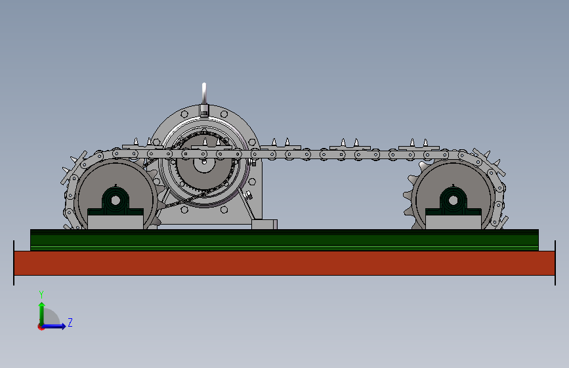Screen dimensions: 569x368
Task: Select the dark green frame beam
Action: [x=285, y=240]
